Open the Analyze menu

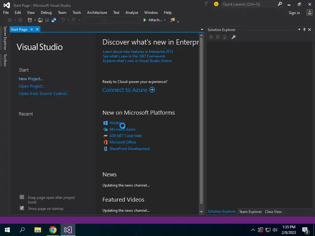pos(132,12)
